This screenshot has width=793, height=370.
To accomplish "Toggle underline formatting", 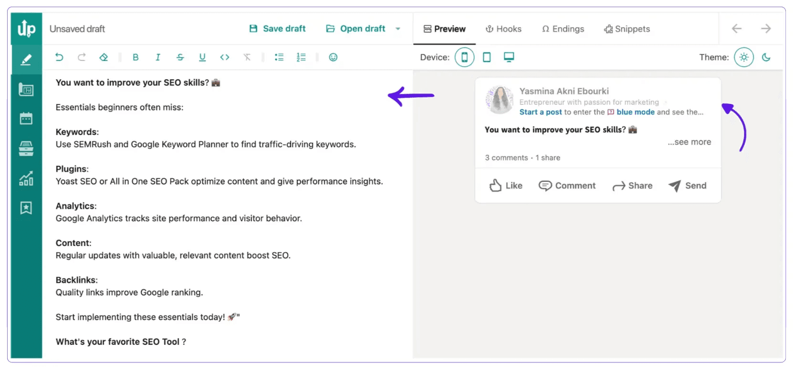I will click(x=202, y=57).
